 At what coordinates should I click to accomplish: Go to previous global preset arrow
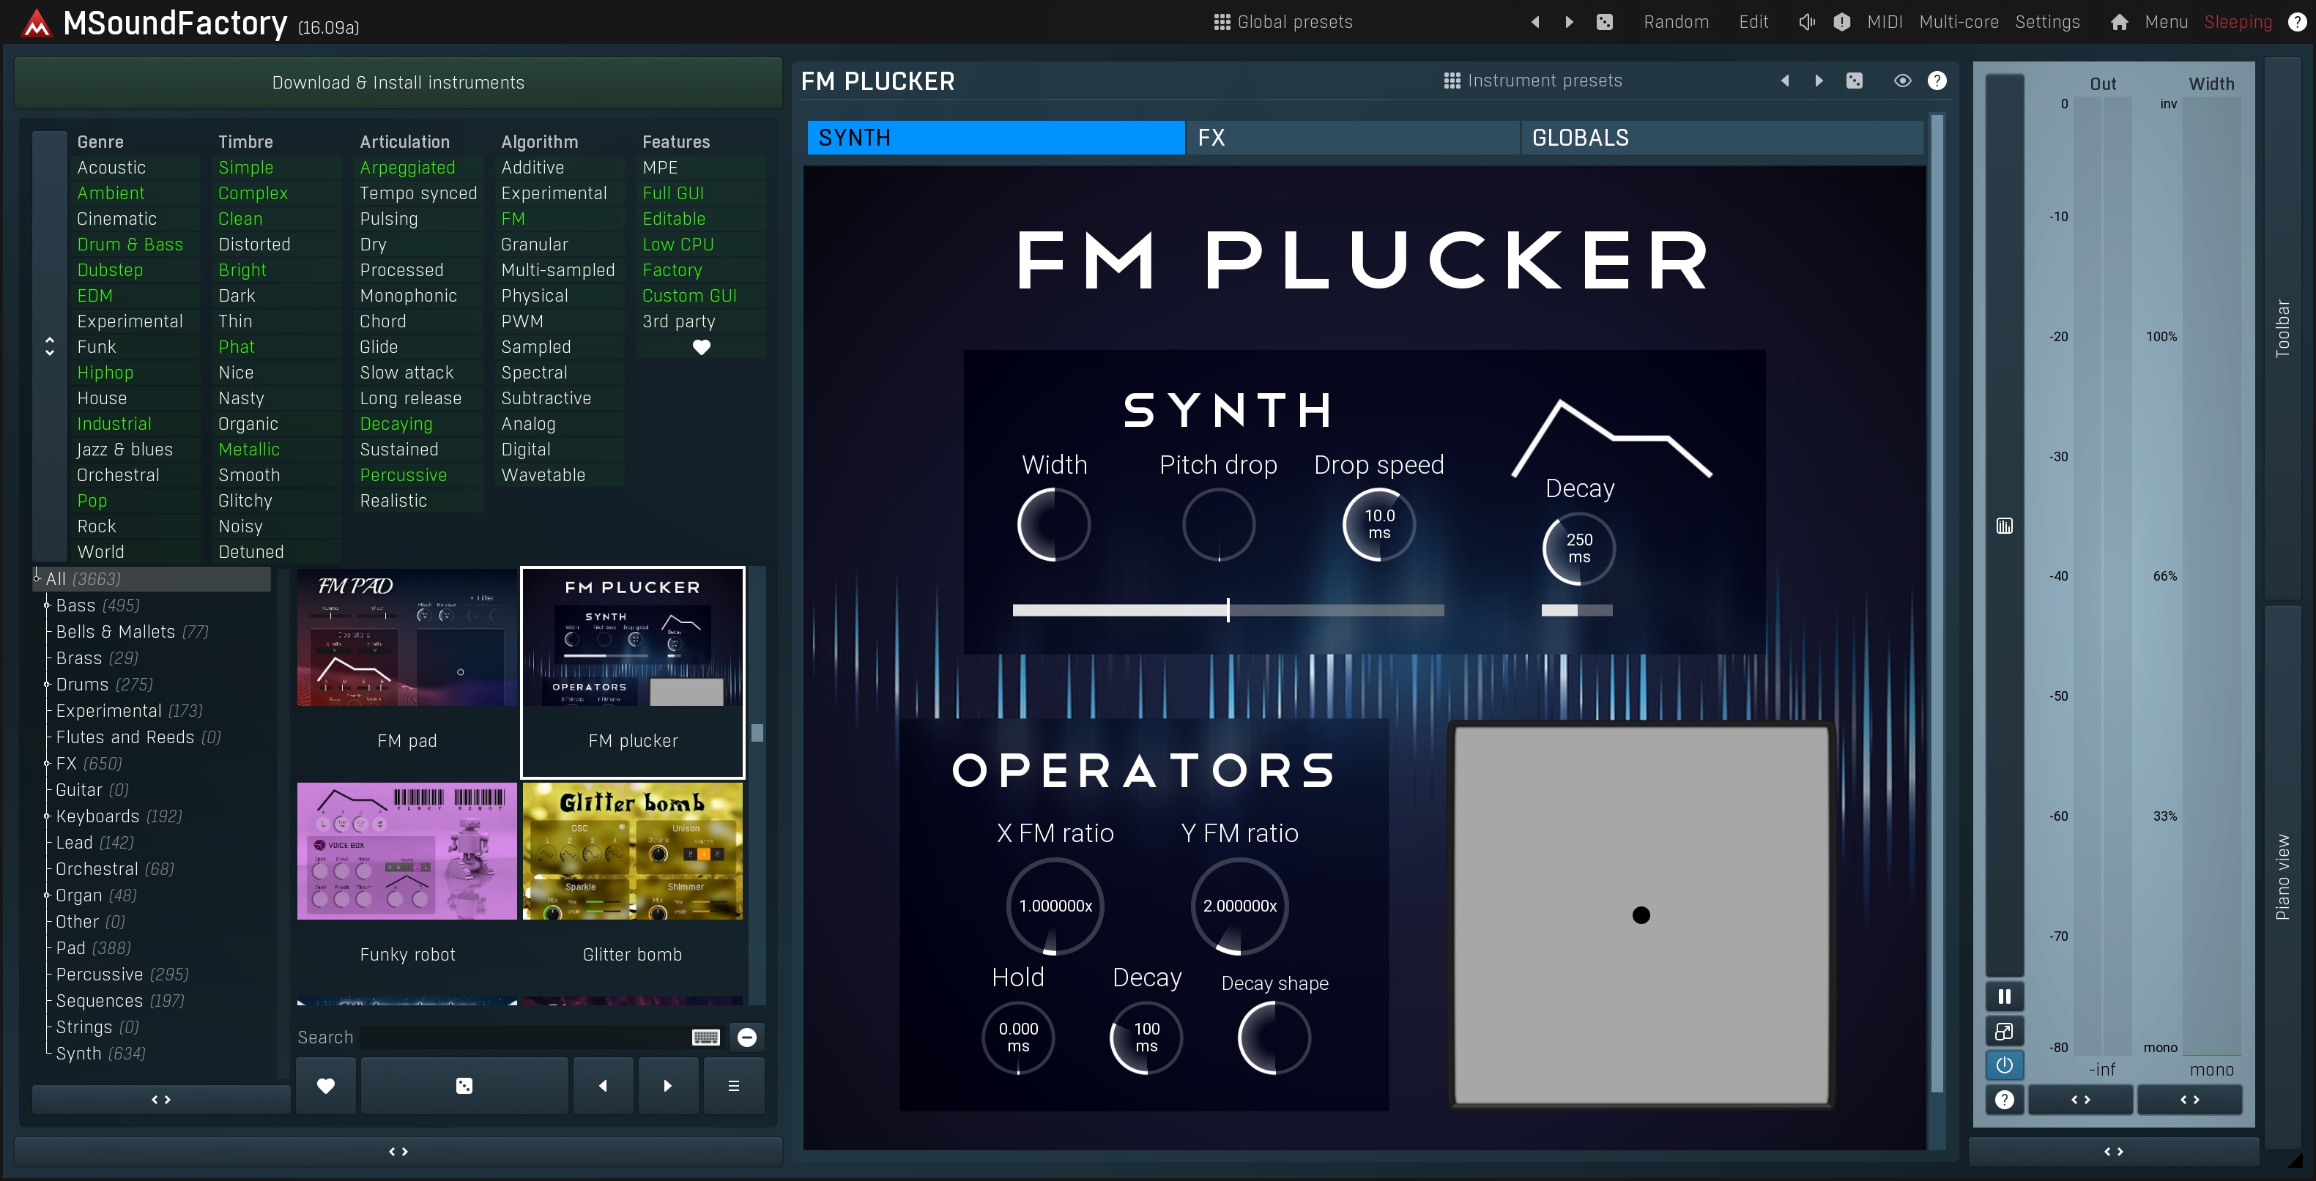click(1534, 23)
